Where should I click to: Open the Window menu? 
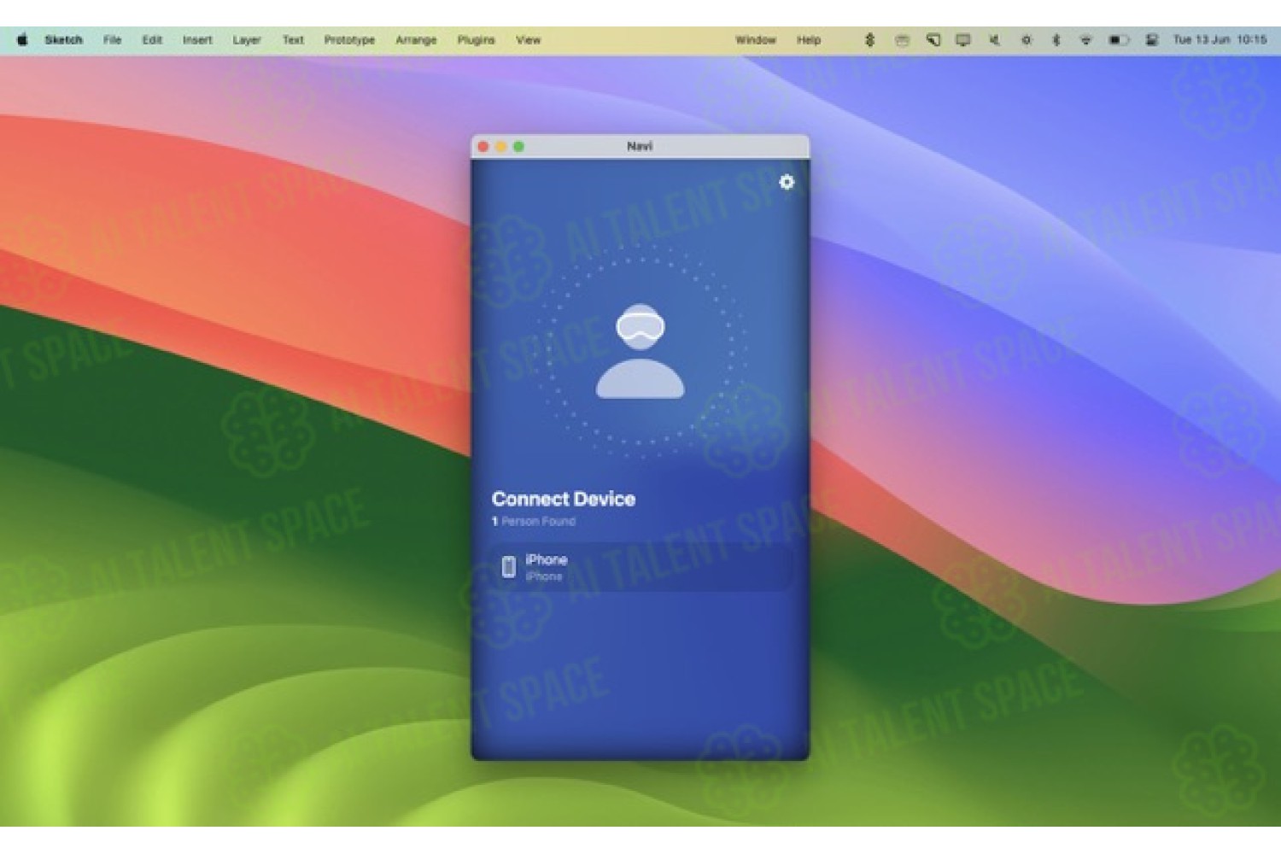click(756, 39)
